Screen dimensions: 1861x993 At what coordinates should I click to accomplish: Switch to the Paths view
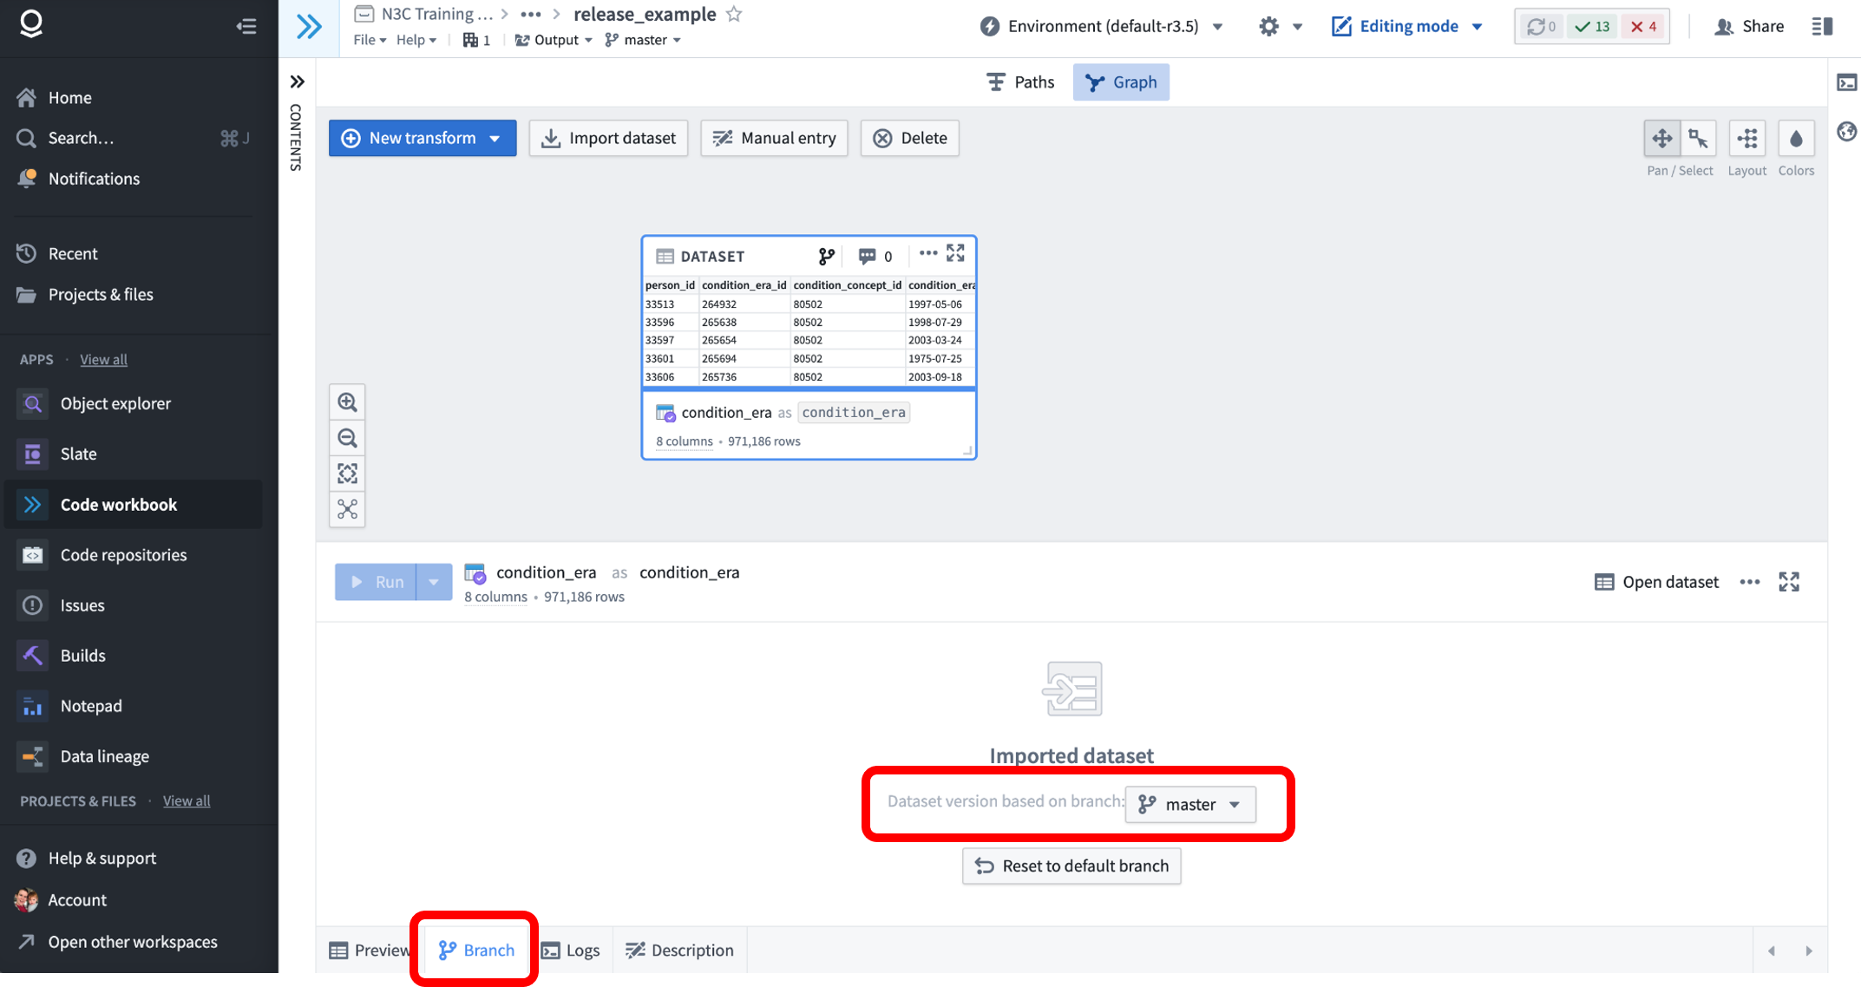point(1020,82)
